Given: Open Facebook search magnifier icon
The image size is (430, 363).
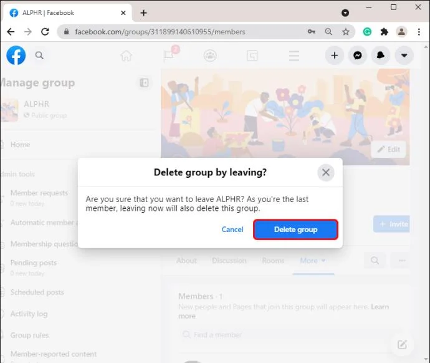Looking at the screenshot, I should [x=39, y=56].
